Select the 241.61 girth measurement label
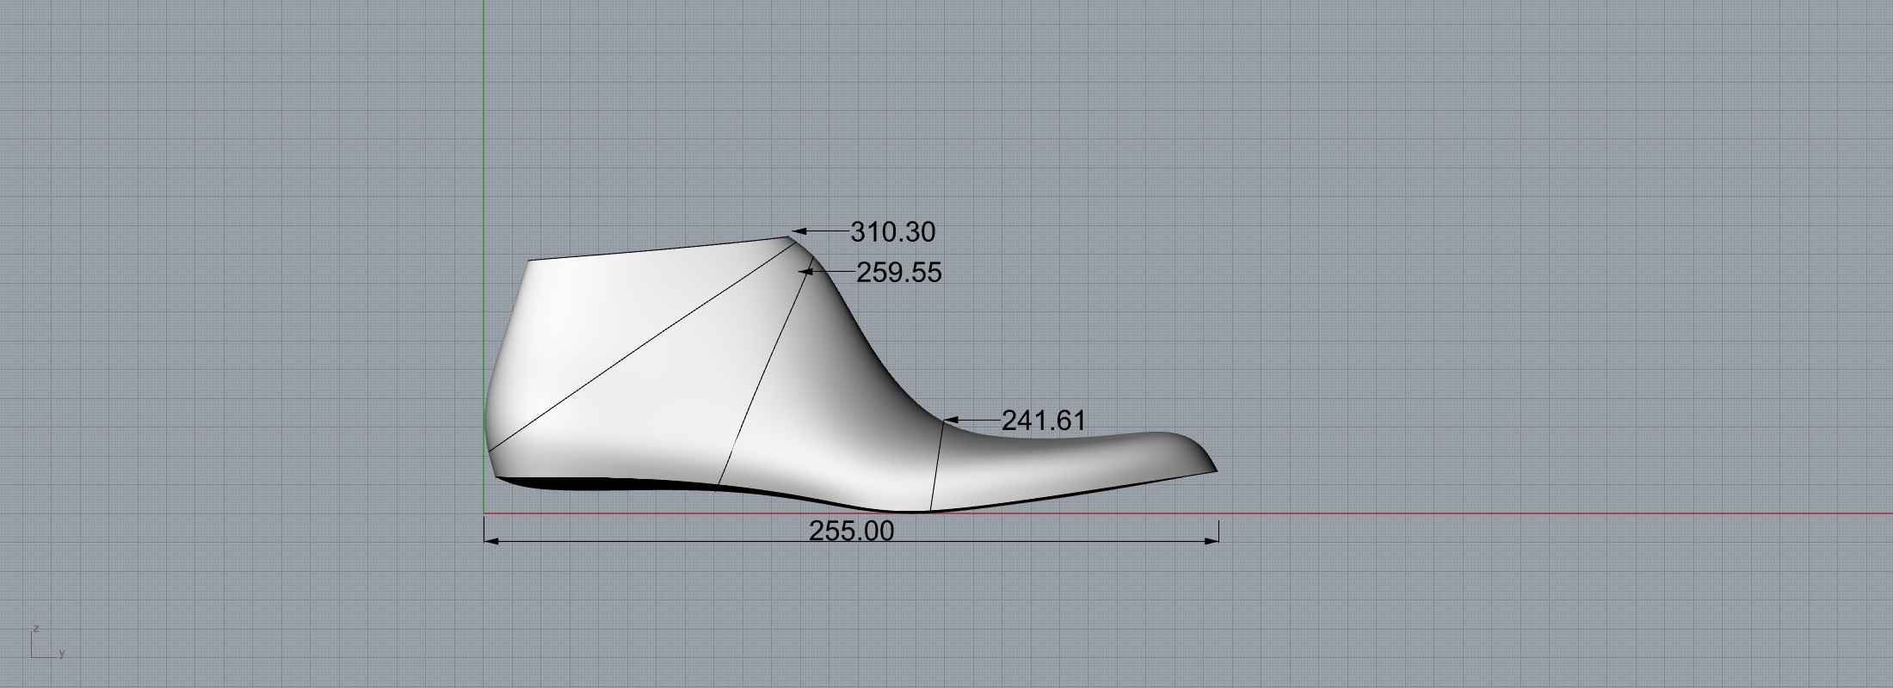This screenshot has width=1893, height=688. click(x=1044, y=421)
